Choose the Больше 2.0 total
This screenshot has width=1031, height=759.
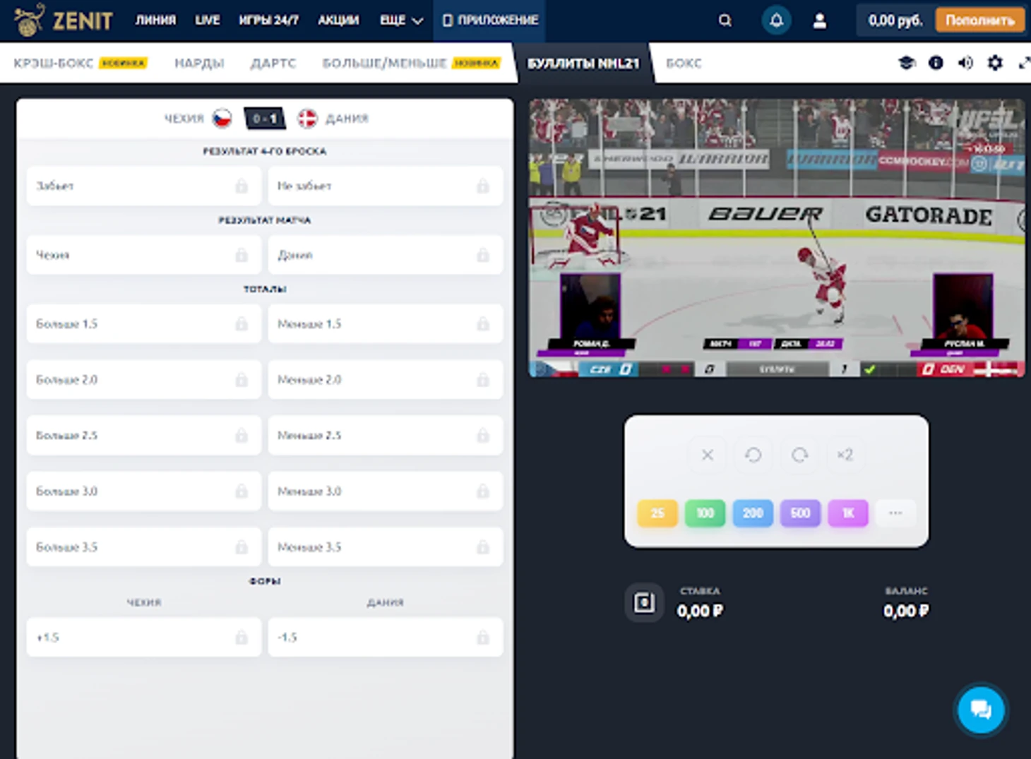pyautogui.click(x=144, y=380)
